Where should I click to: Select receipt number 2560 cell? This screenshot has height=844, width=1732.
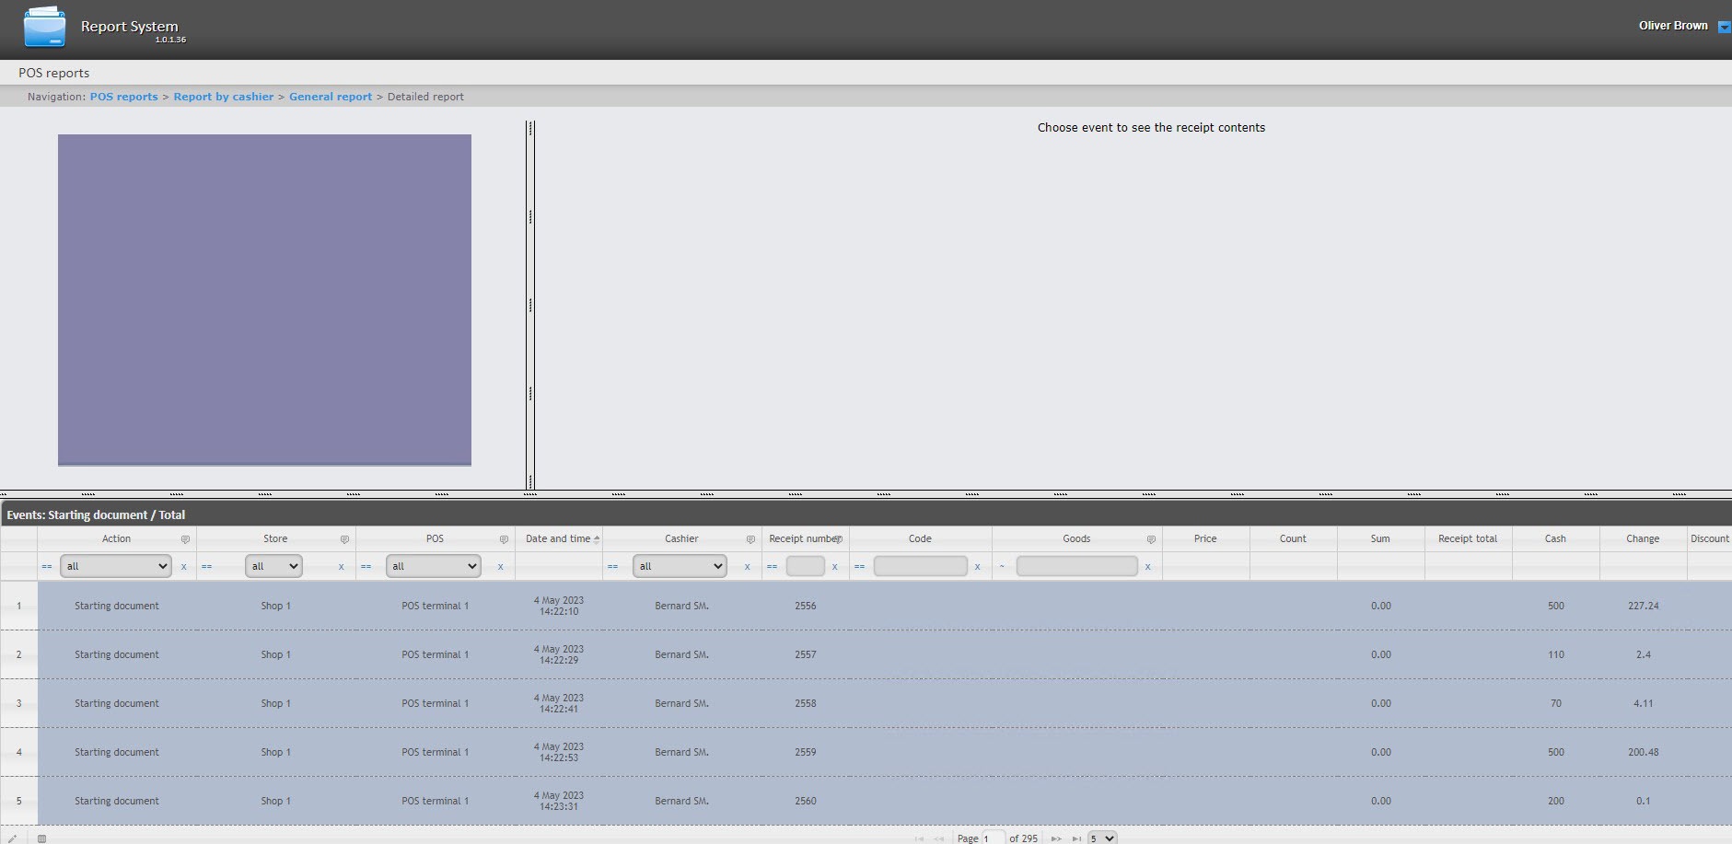[x=806, y=801]
